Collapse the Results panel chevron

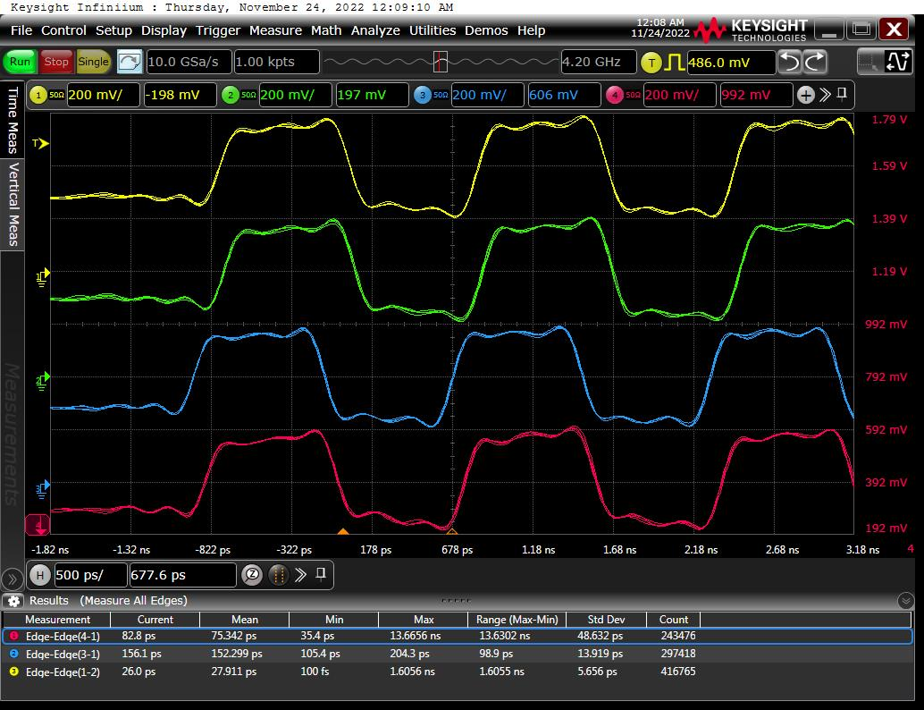(906, 601)
